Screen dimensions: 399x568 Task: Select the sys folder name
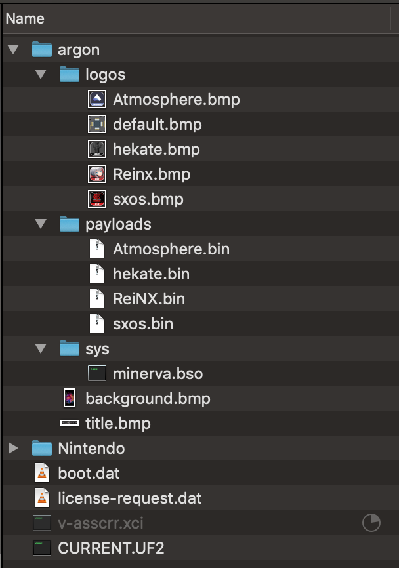[98, 350]
